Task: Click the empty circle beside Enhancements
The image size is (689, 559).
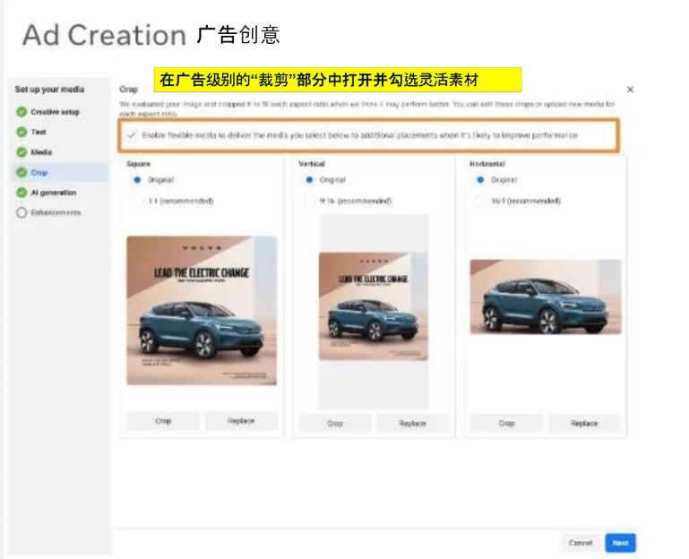Action: (x=22, y=212)
